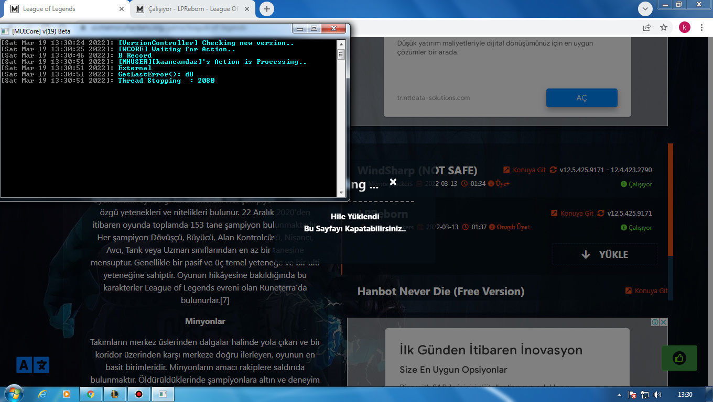Restore down the Chrome browser window
The width and height of the screenshot is (713, 402).
pos(679,4)
